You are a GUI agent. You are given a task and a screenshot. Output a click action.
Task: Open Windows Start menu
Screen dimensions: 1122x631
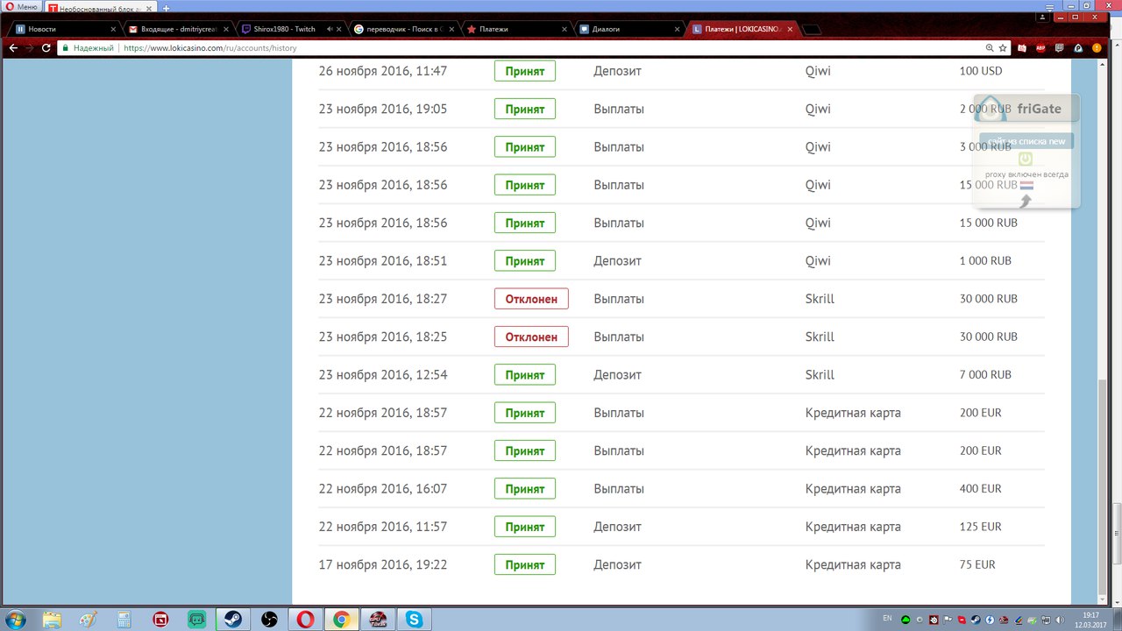tap(15, 620)
